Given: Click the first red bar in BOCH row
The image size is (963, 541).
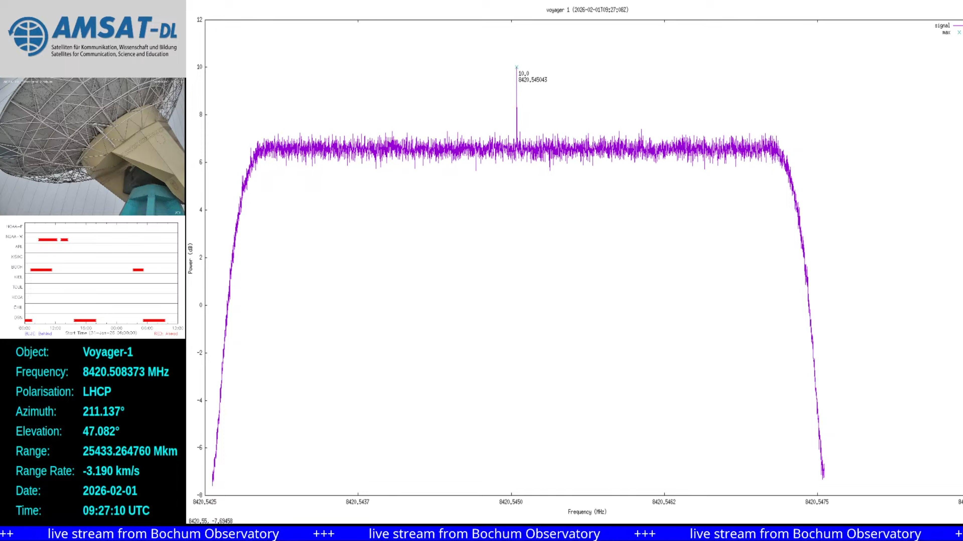Looking at the screenshot, I should [41, 270].
